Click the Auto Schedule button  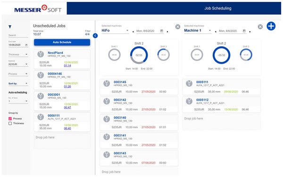click(62, 42)
